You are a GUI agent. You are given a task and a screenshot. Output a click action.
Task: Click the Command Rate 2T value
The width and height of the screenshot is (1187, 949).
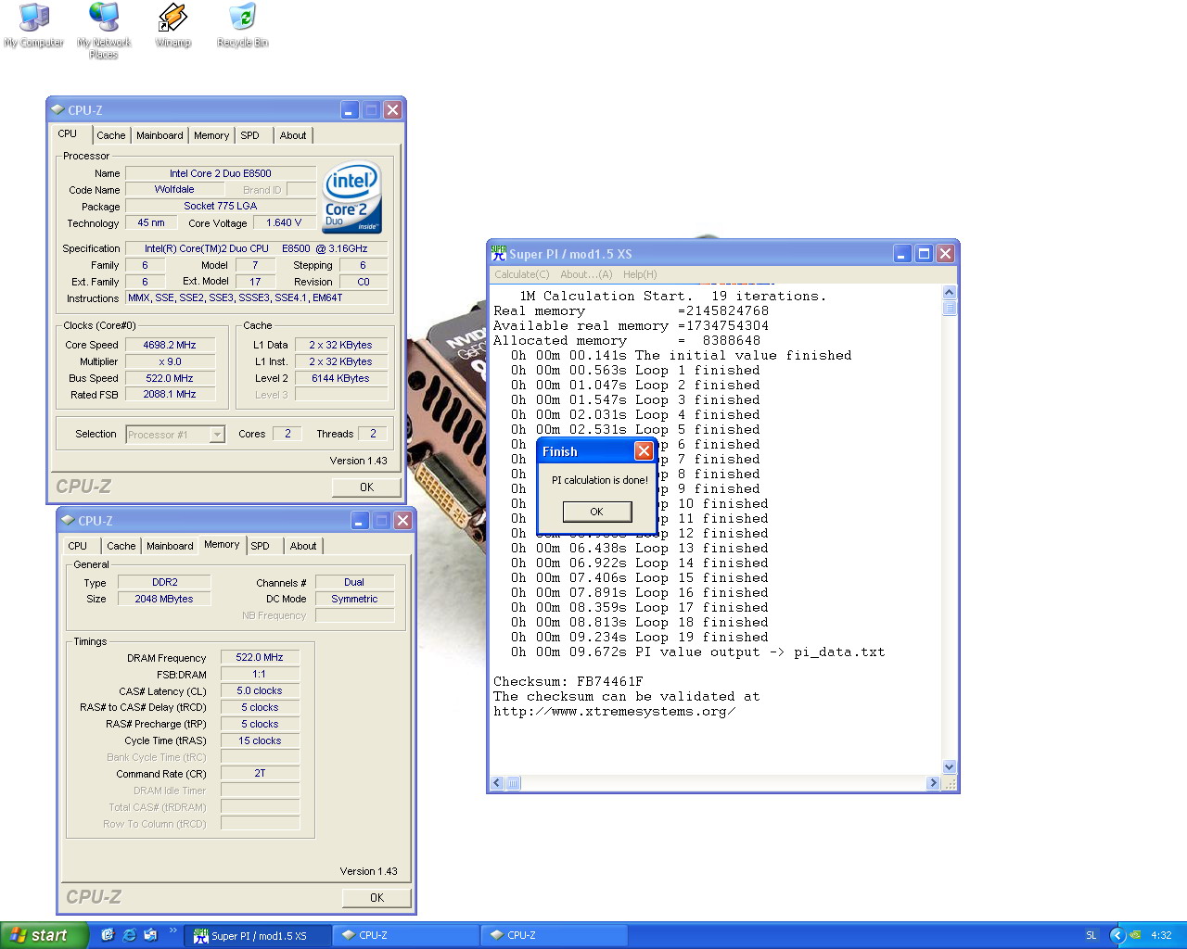pyautogui.click(x=260, y=773)
